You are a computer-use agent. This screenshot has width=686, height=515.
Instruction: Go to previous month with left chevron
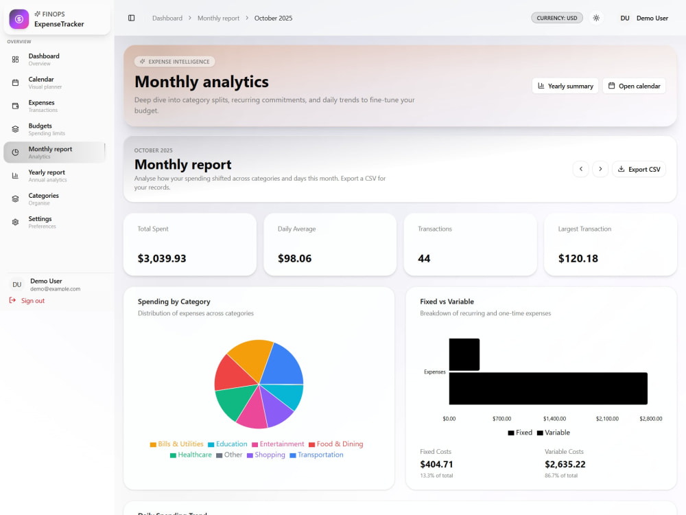(580, 169)
